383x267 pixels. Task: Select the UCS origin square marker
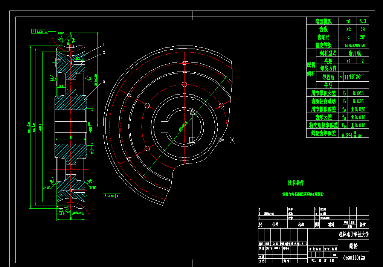192,140
